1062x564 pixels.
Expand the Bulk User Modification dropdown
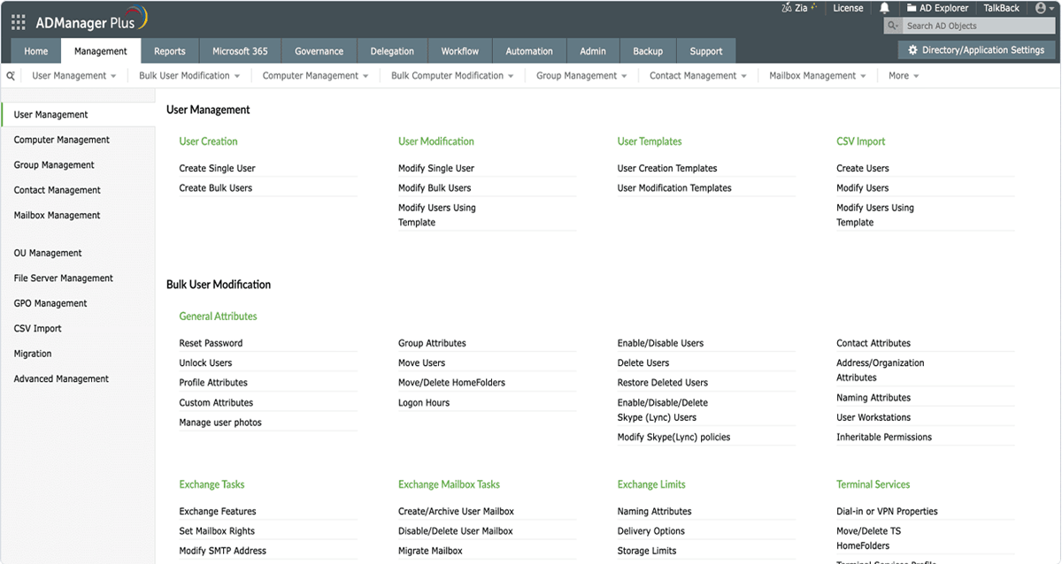tap(189, 76)
